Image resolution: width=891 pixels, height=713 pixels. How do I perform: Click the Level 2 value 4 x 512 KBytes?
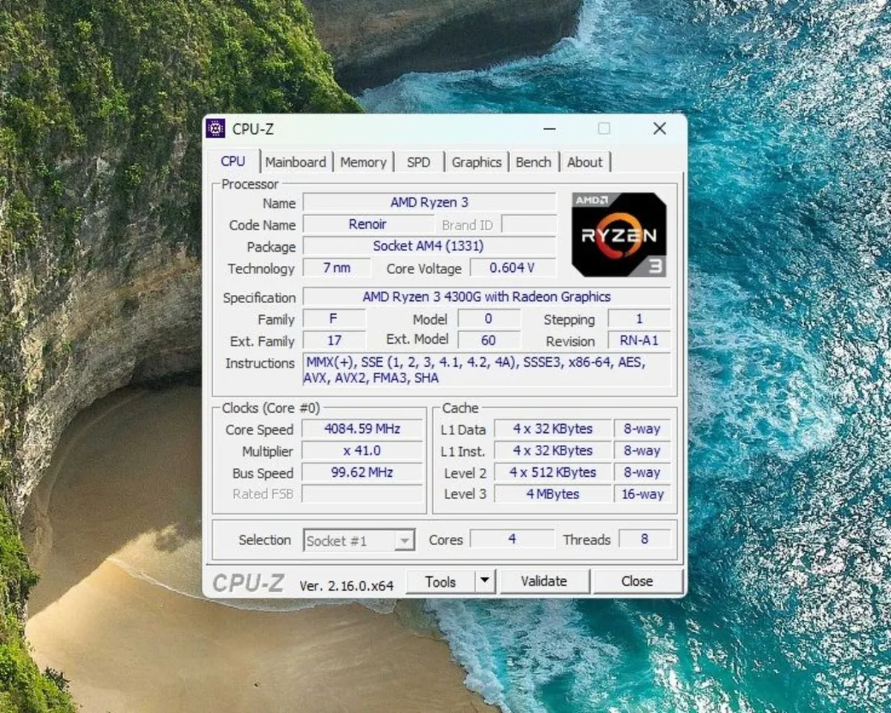[x=552, y=472]
